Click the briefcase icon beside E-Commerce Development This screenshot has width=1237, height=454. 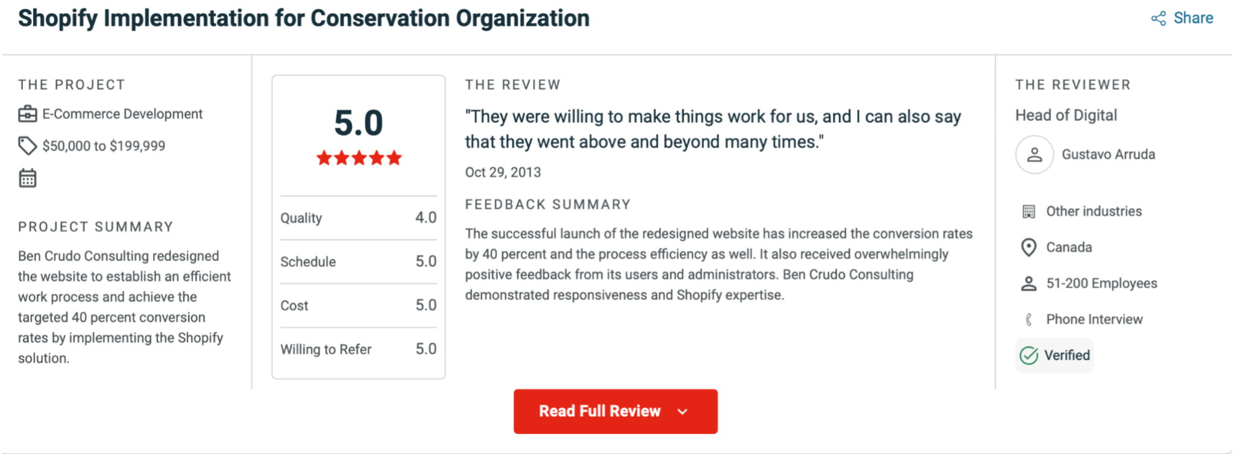tap(28, 114)
